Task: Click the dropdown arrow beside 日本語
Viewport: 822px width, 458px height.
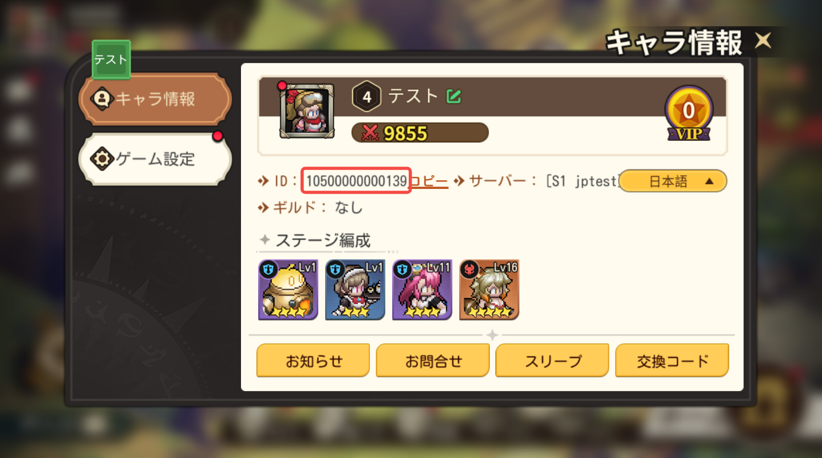Action: tap(709, 181)
